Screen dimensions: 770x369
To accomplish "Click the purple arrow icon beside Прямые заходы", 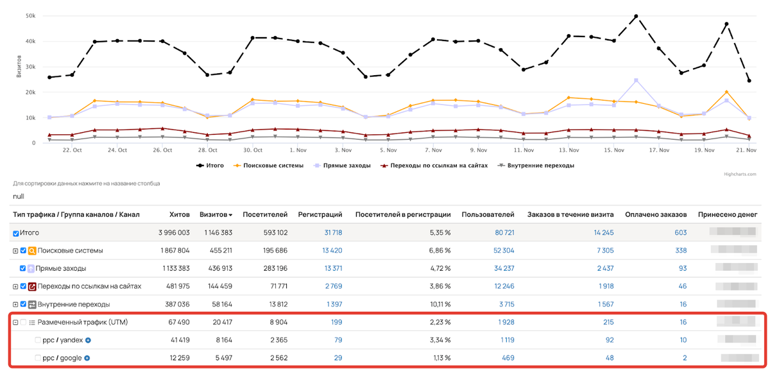I will click(31, 268).
